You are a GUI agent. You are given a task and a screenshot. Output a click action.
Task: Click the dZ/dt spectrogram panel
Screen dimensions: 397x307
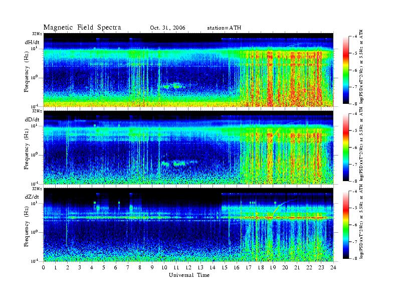[x=188, y=225]
